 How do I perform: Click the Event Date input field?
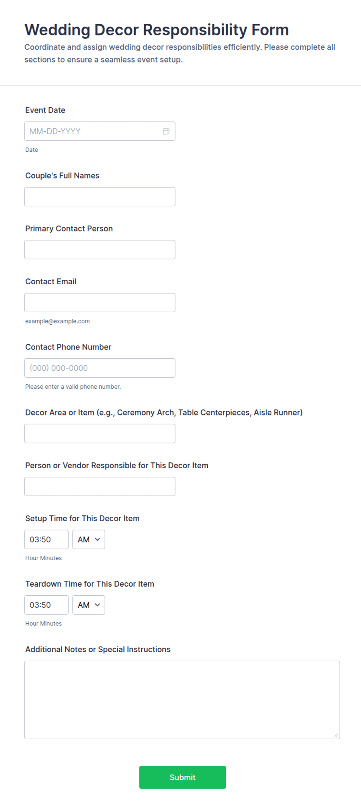(100, 131)
